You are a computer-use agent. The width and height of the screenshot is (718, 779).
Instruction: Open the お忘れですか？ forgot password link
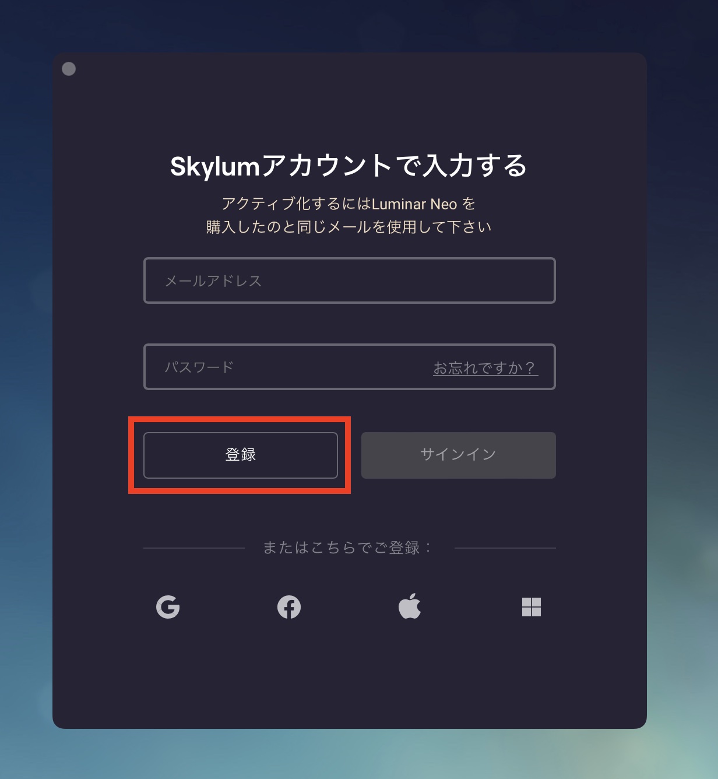point(485,368)
